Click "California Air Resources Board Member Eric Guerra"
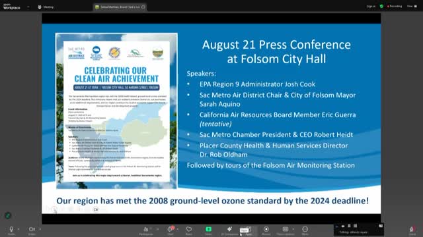423x237 pixels. coord(278,115)
